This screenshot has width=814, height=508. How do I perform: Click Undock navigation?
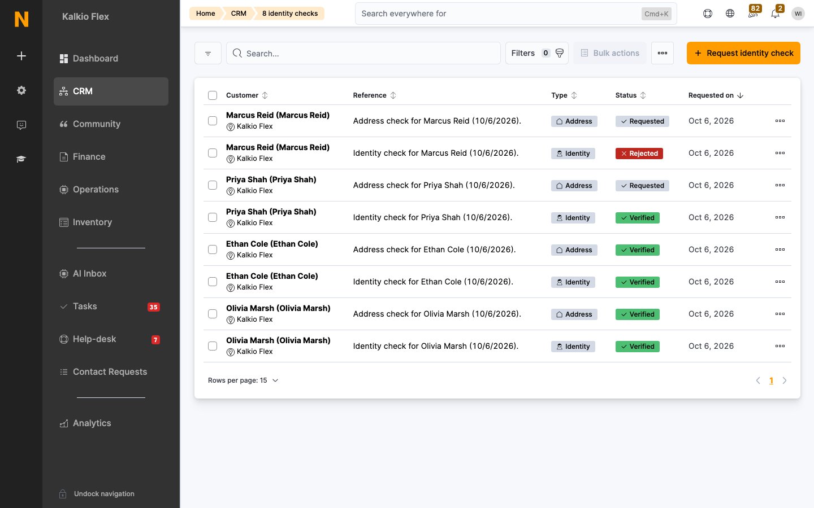pos(97,494)
